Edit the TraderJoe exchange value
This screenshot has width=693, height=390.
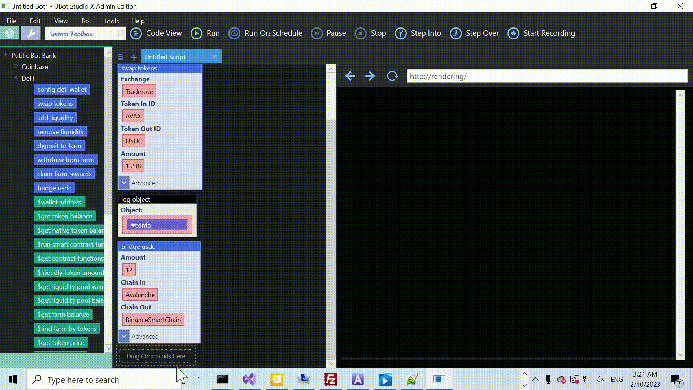[139, 91]
